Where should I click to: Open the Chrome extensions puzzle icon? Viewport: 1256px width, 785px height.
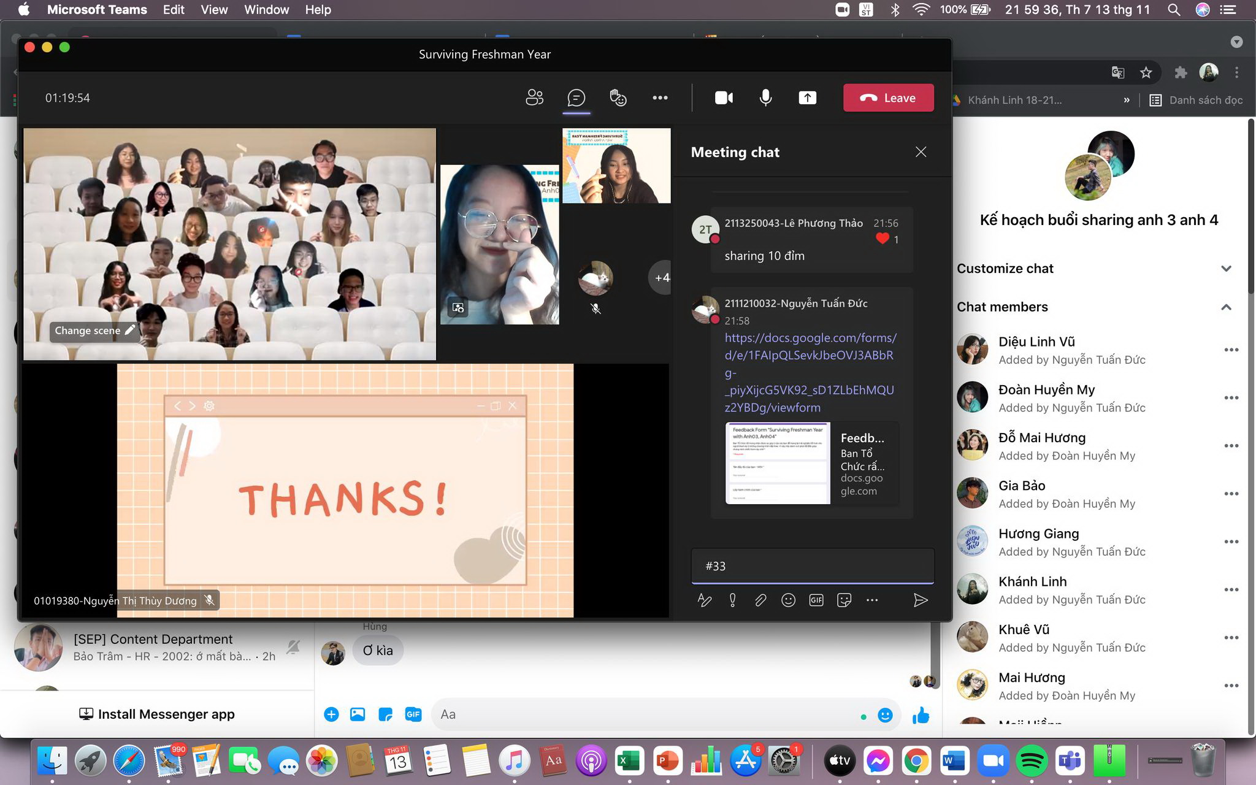pos(1181,73)
